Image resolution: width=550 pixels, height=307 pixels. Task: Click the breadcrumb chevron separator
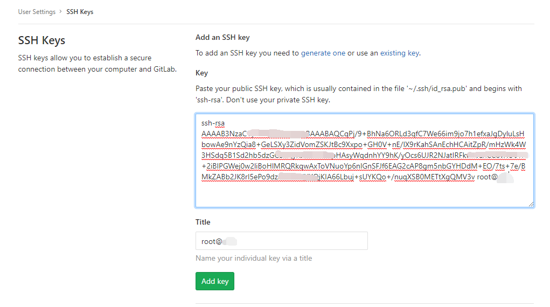pyautogui.click(x=61, y=12)
